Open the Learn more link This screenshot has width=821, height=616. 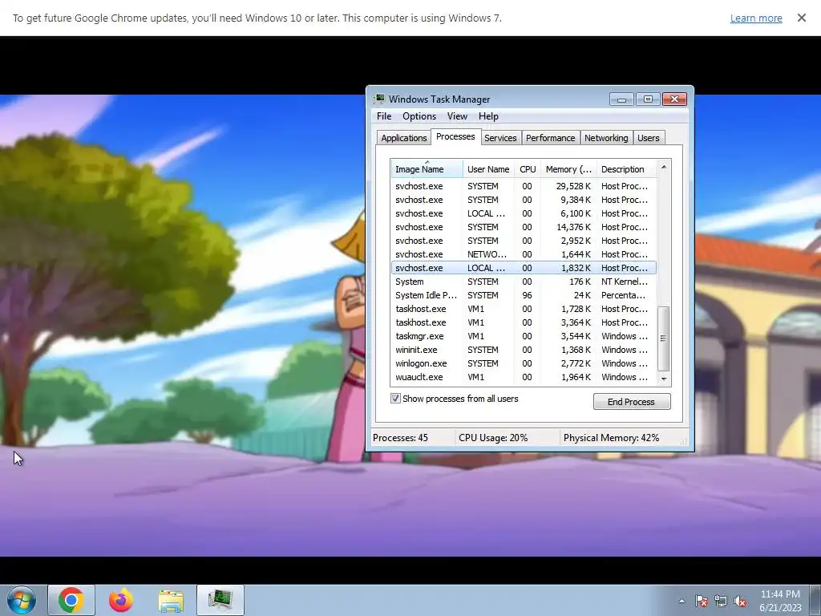pyautogui.click(x=756, y=18)
